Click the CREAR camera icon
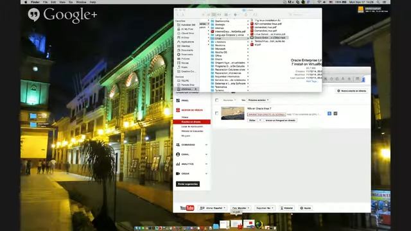Image resolution: width=411 pixels, height=231 pixels. 178,174
